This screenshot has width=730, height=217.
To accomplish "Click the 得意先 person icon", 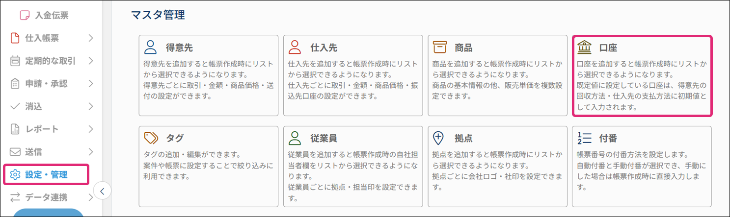I will tap(150, 48).
